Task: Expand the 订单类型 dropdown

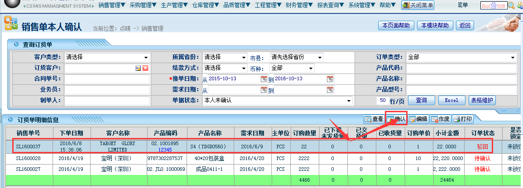Action: click(x=513, y=57)
